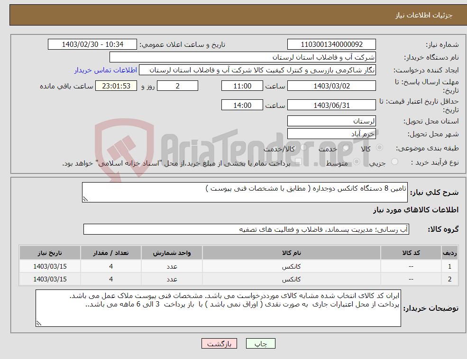This screenshot has width=467, height=359.
Task: Click the بازگشت back button
Action: pyautogui.click(x=219, y=343)
